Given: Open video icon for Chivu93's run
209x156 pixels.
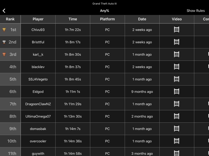Looking at the screenshot, I should point(176,29).
